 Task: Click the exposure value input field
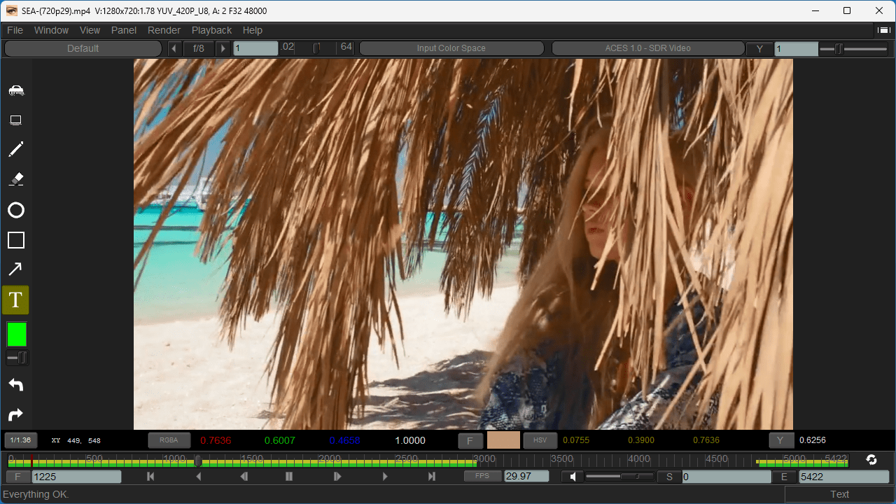point(255,48)
